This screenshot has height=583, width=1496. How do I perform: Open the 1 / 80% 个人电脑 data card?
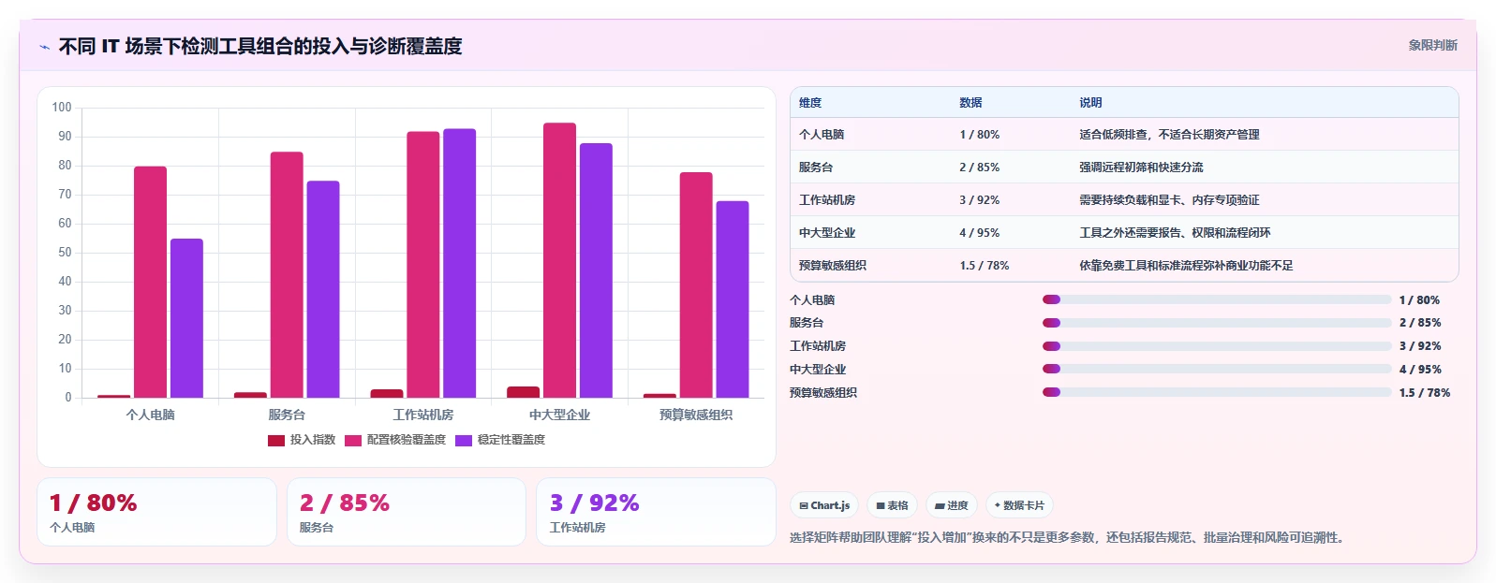click(156, 512)
